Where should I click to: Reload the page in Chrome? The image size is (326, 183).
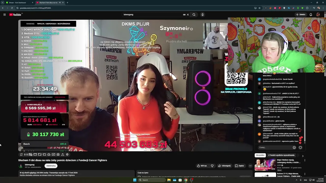[12, 8]
